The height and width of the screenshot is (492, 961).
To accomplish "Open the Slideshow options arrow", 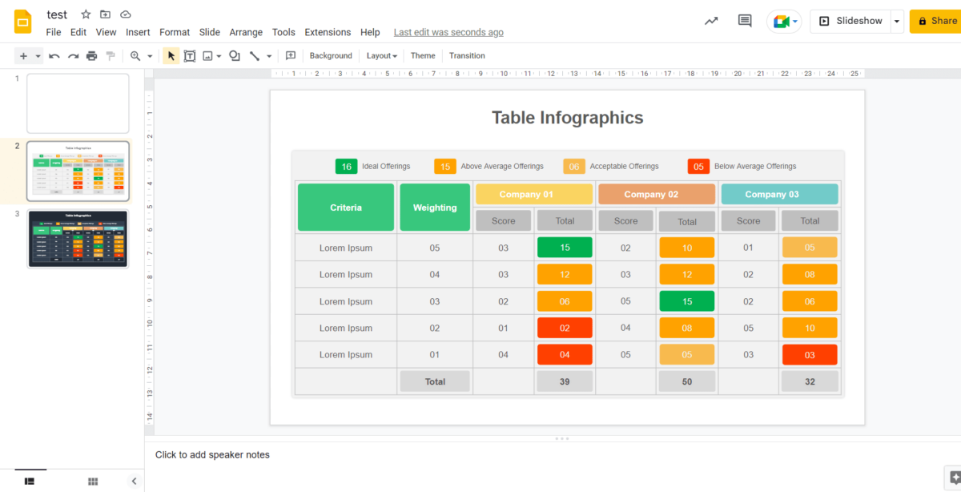I will coord(896,21).
